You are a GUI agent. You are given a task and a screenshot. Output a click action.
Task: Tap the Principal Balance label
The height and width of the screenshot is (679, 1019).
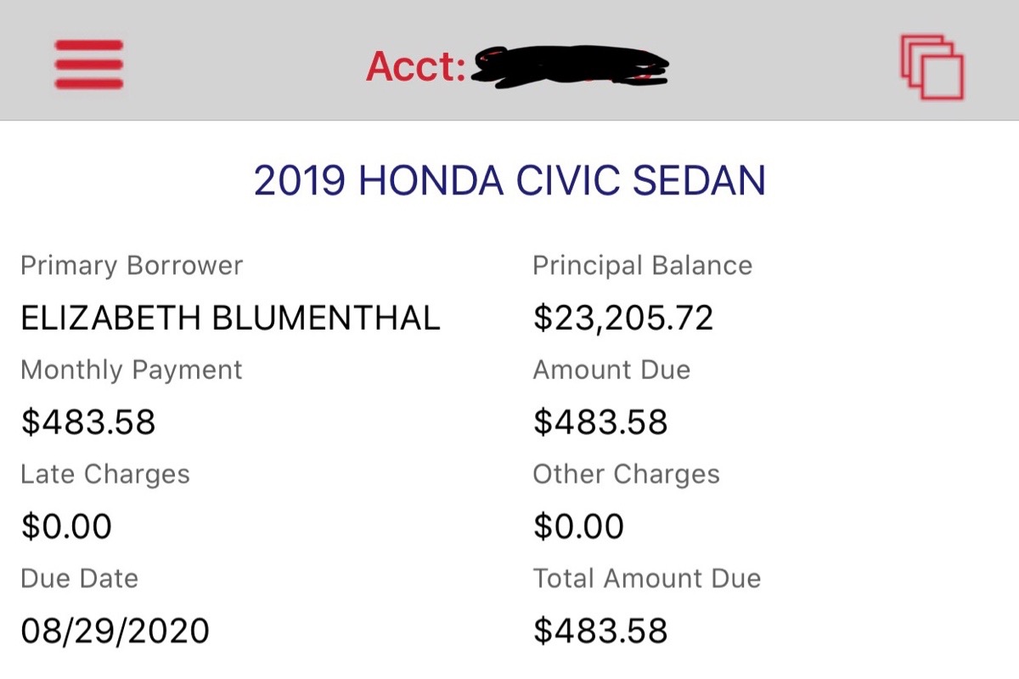pos(642,266)
